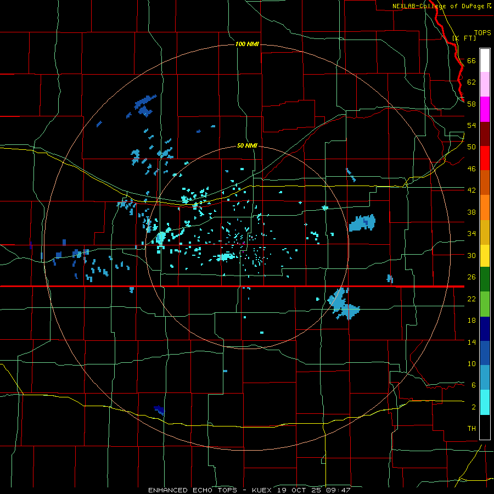Click the 66 value on the legend
494x494 pixels.
click(x=471, y=60)
